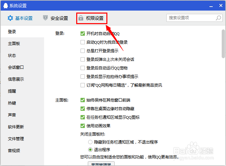
Task: Switch to the 权限设置 tab
Action: point(92,18)
